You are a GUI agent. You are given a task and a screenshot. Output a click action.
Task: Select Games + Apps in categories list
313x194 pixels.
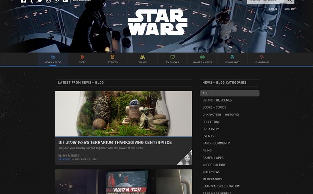pos(213,158)
